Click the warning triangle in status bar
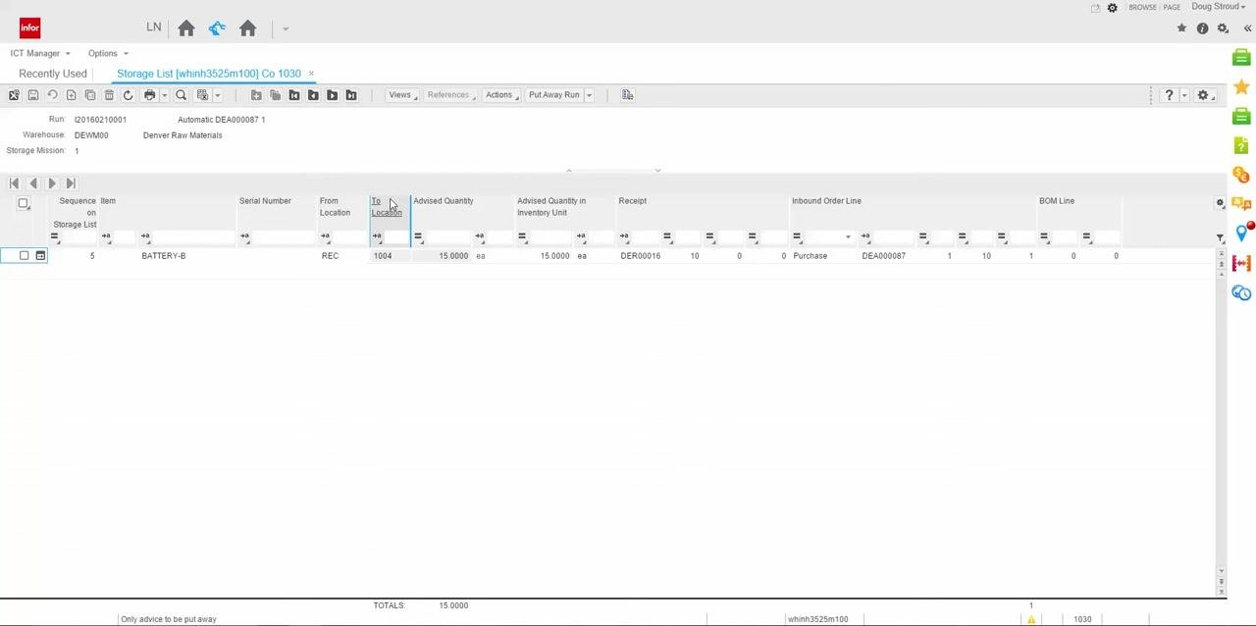This screenshot has height=626, width=1256. click(1031, 619)
